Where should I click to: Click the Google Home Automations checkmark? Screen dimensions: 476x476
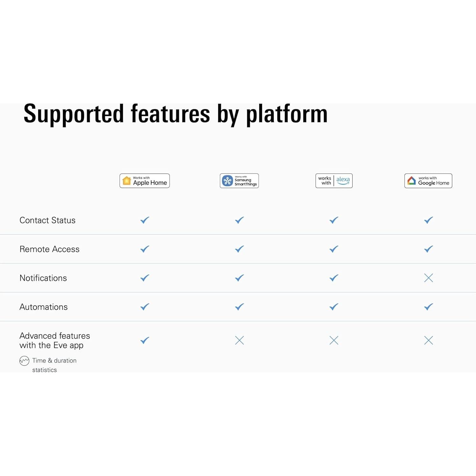click(x=429, y=307)
